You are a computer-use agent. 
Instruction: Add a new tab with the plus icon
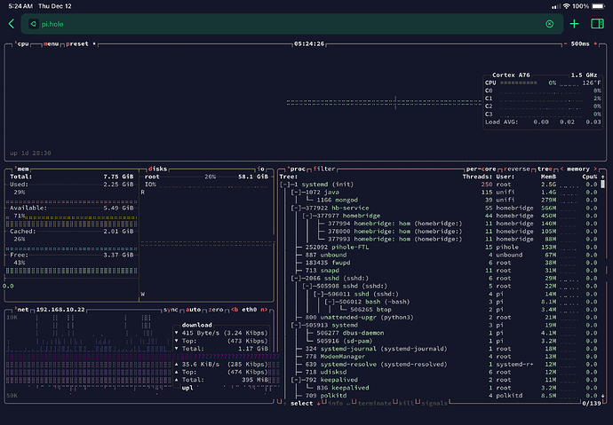(575, 24)
